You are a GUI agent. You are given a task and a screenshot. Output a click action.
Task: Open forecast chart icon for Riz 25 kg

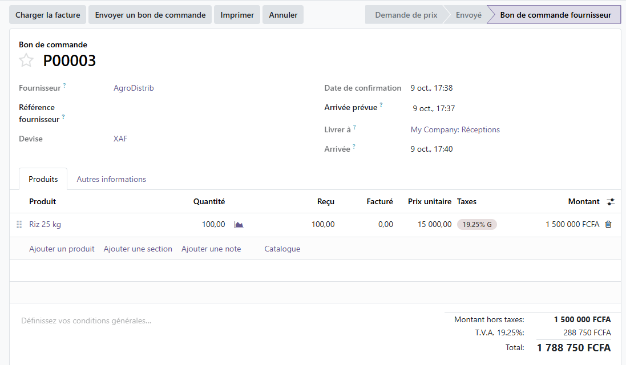(239, 225)
